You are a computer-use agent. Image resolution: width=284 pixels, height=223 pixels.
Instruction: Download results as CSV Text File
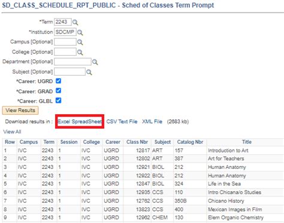tap(122, 121)
